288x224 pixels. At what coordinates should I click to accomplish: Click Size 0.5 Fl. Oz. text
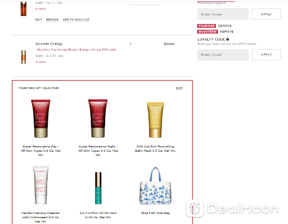49,56
